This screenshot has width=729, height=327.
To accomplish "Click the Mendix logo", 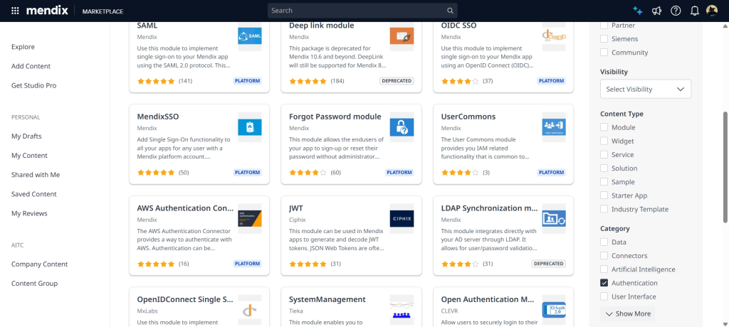I will (x=47, y=11).
